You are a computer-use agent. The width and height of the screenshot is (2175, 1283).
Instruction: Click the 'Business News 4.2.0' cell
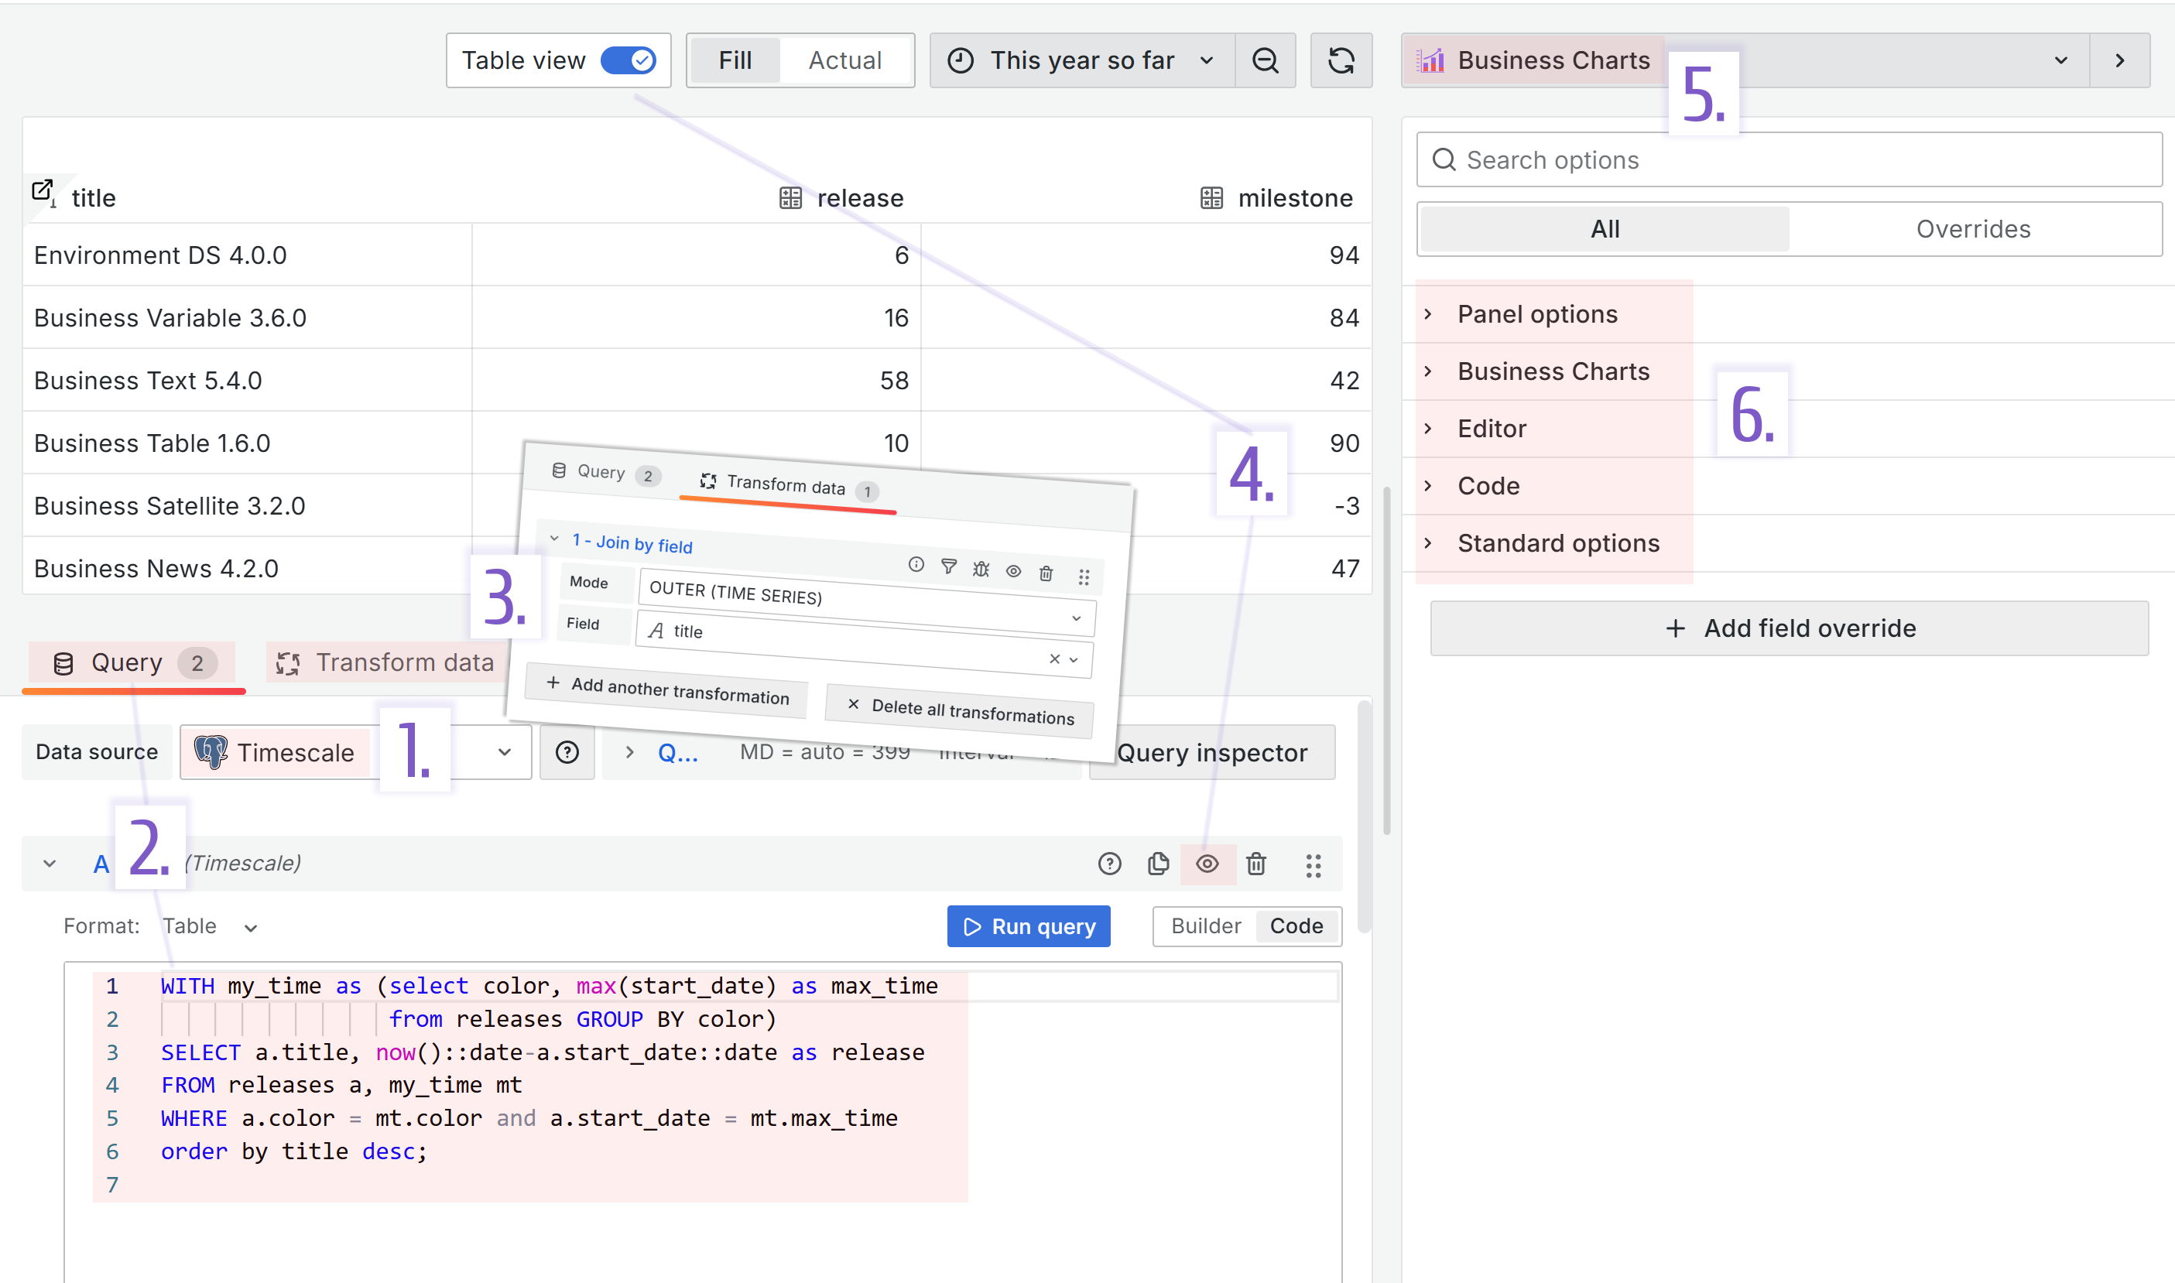(248, 569)
